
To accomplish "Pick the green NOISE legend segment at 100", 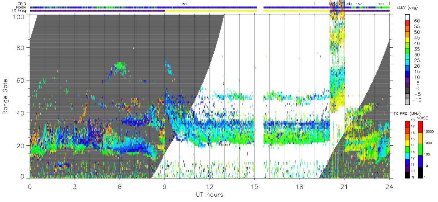I will click(x=421, y=149).
